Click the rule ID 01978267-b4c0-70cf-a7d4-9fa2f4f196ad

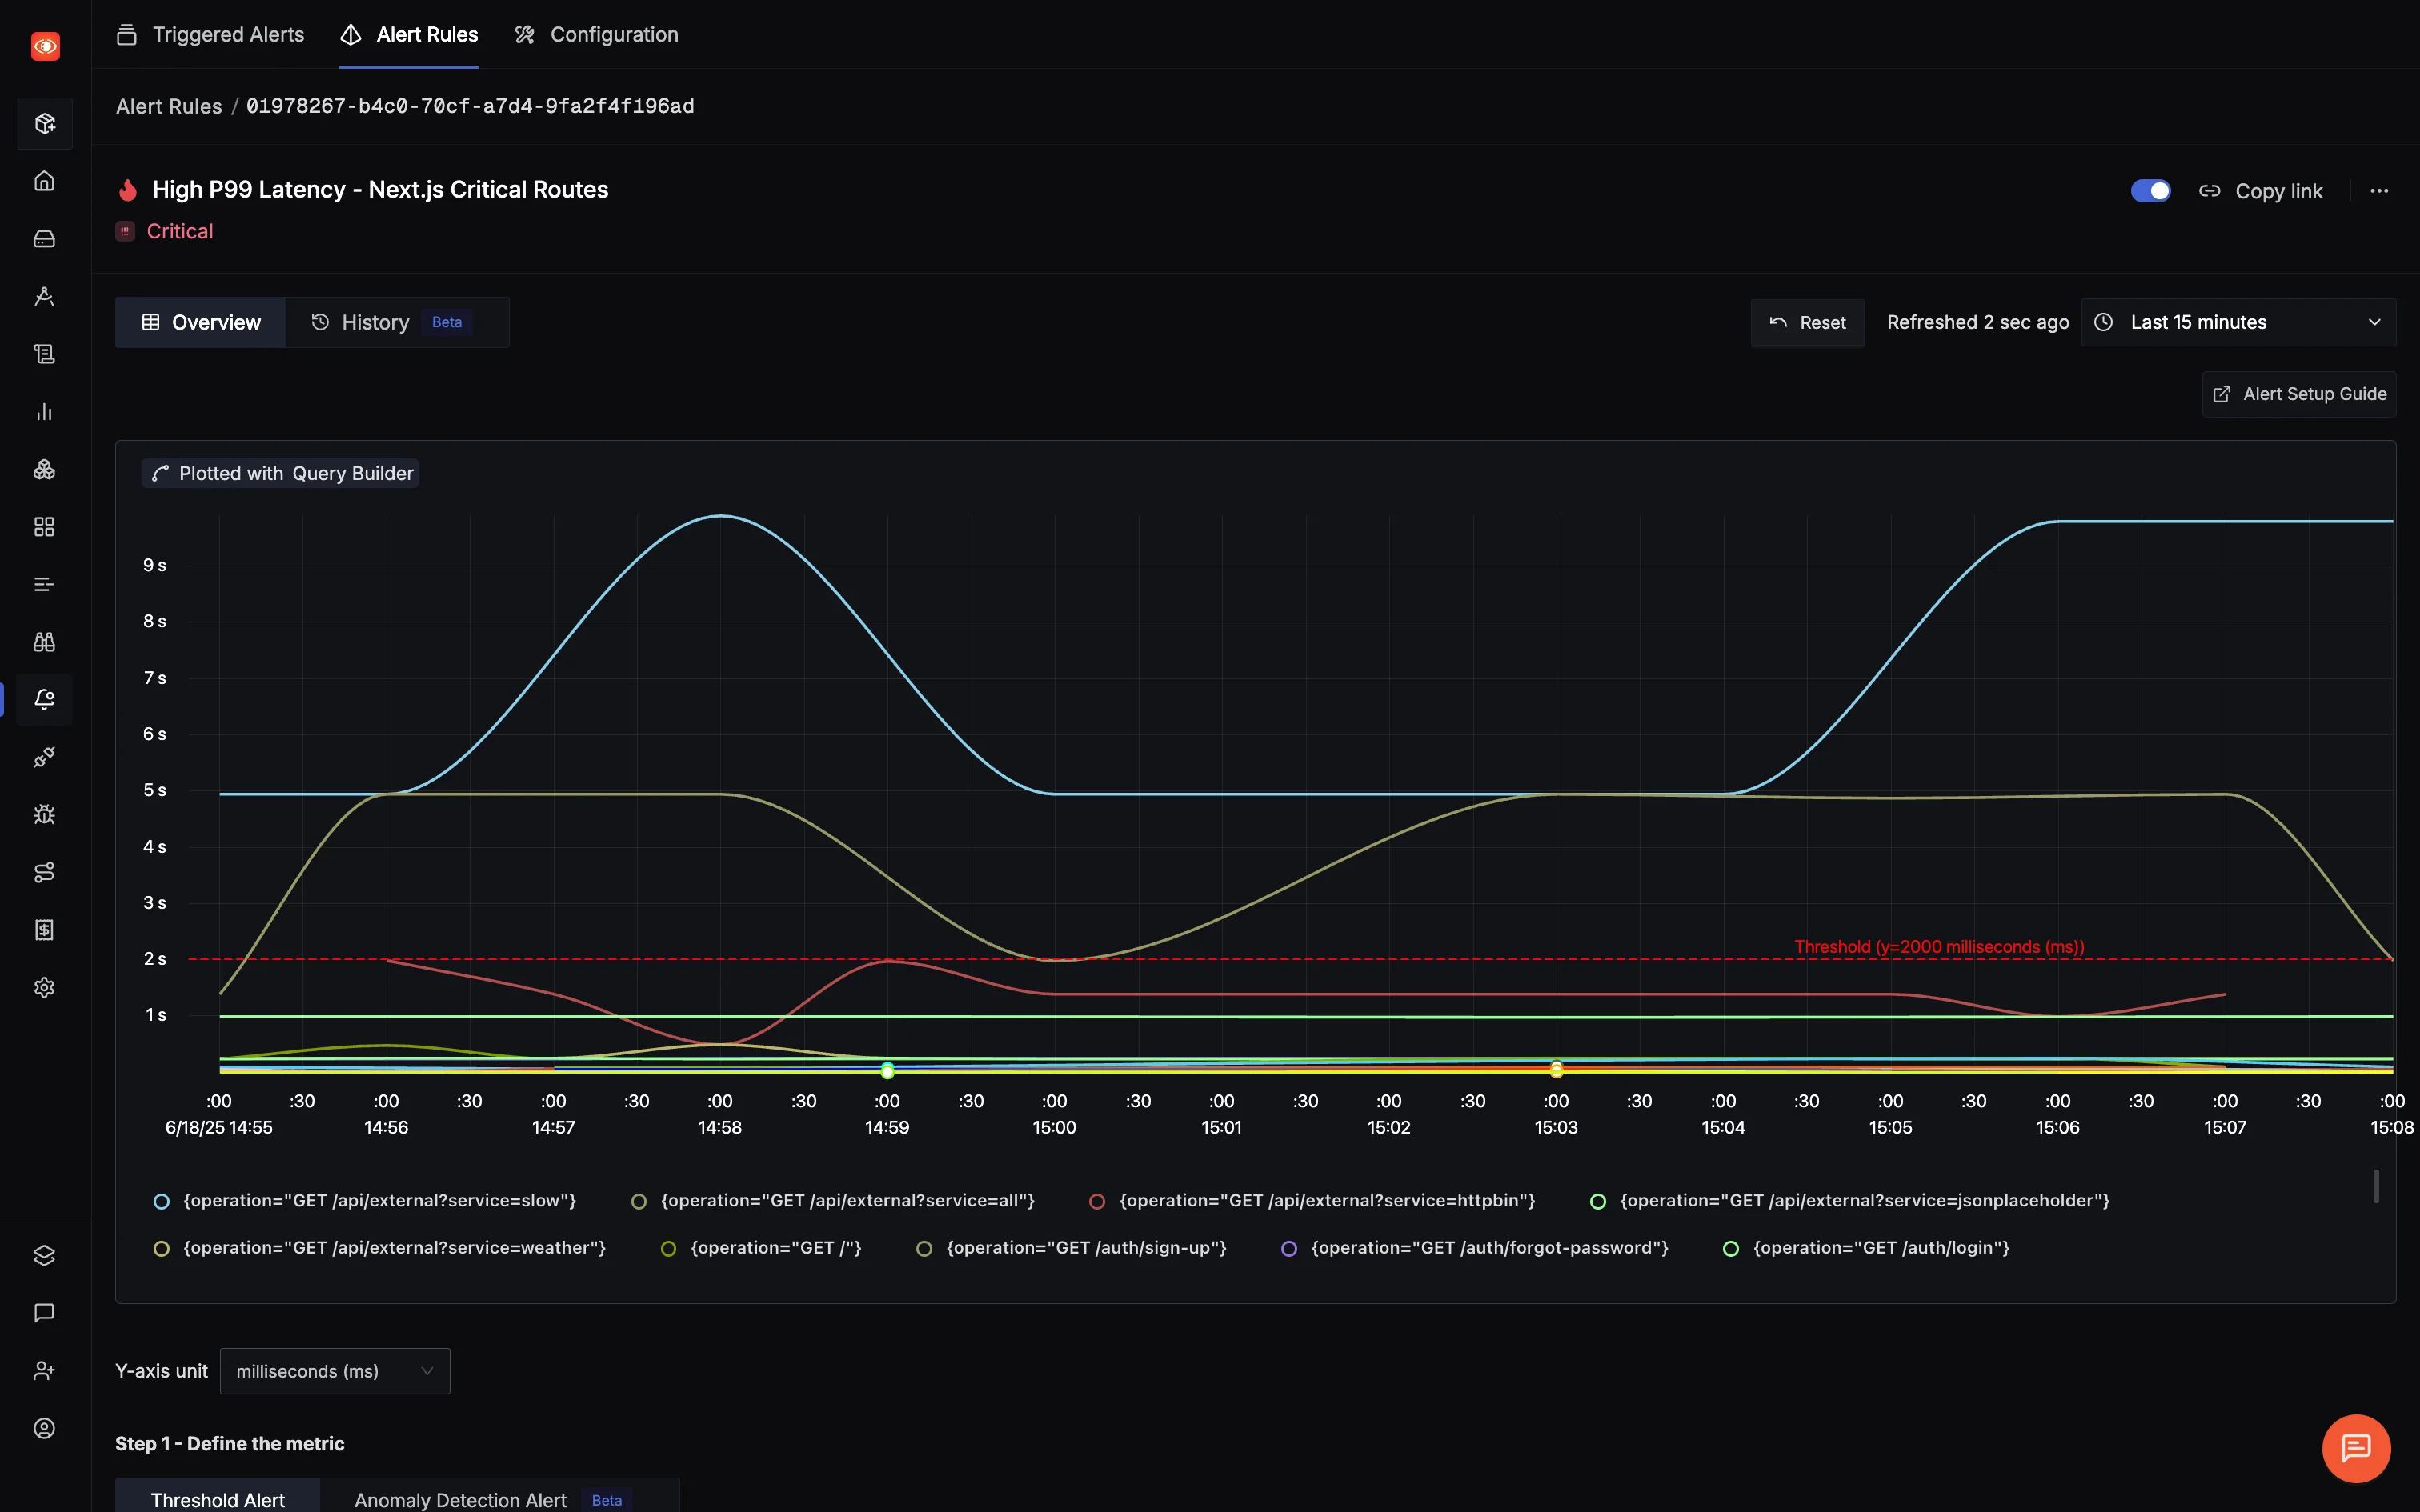[470, 106]
